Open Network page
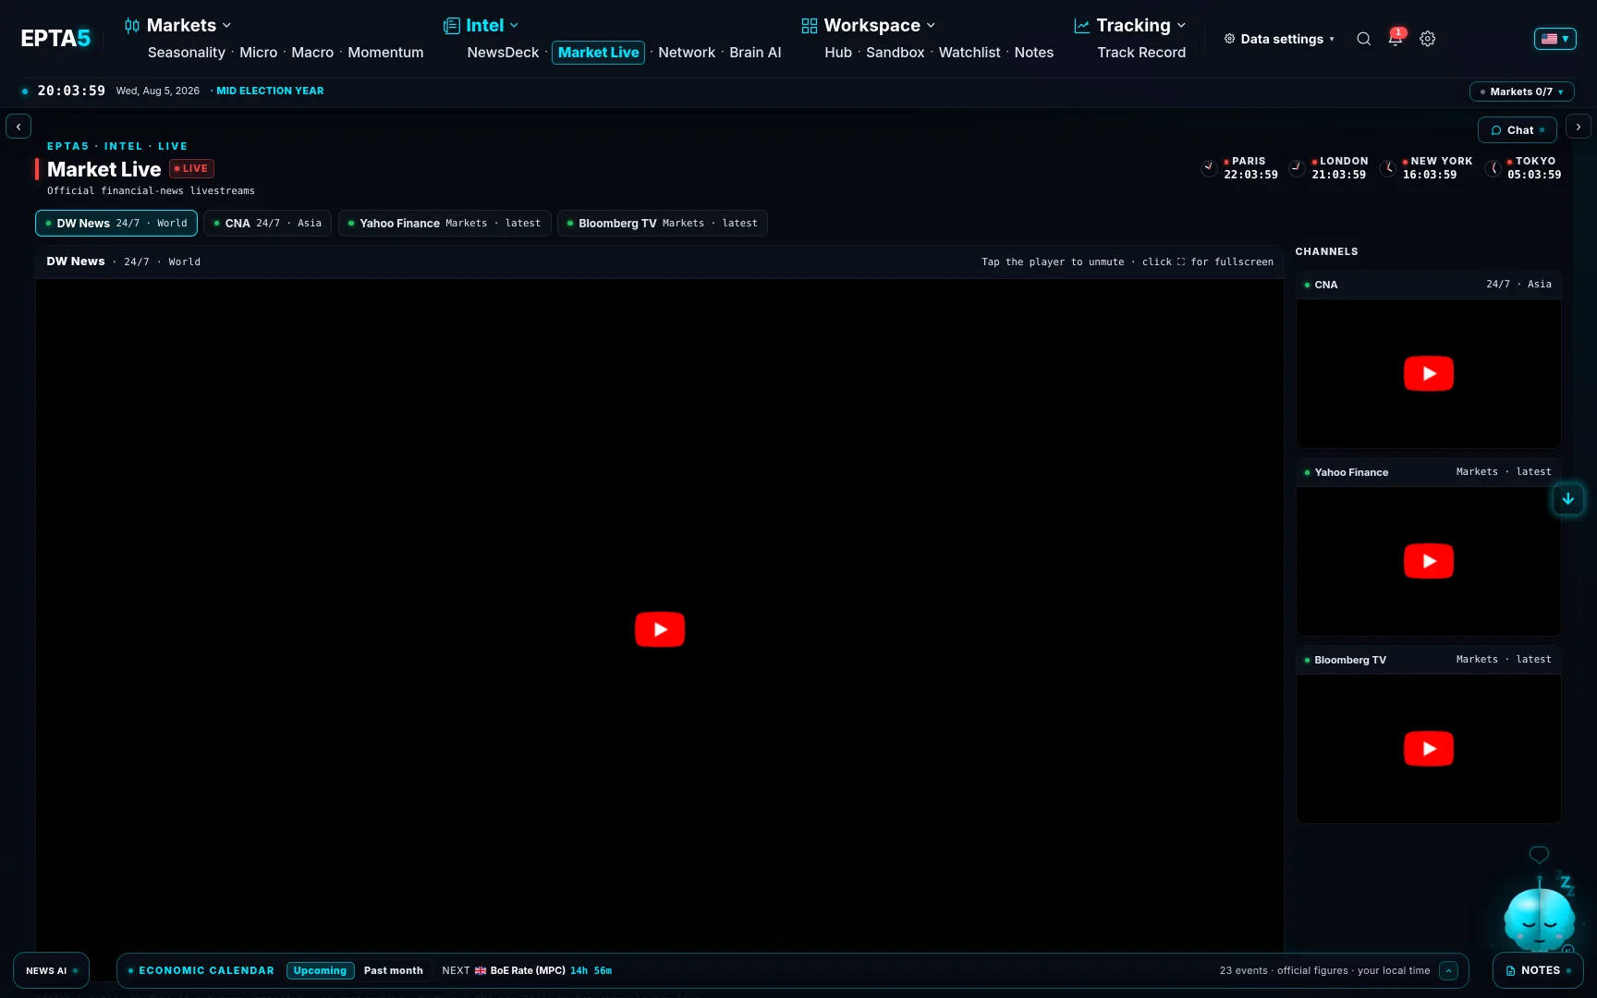The width and height of the screenshot is (1597, 998). tap(687, 53)
